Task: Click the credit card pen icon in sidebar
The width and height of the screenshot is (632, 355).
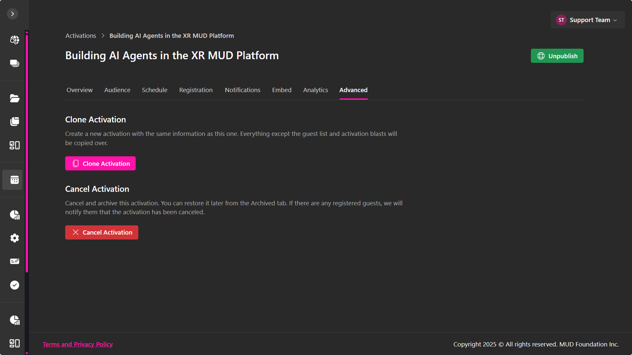Action: pyautogui.click(x=14, y=261)
